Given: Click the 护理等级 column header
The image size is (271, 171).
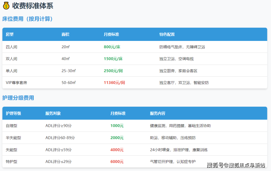Looking at the screenshot, I should (x=14, y=113).
